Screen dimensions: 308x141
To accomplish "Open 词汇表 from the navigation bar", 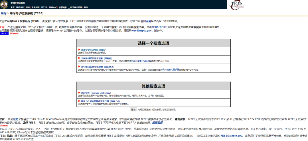I will click(44, 7).
